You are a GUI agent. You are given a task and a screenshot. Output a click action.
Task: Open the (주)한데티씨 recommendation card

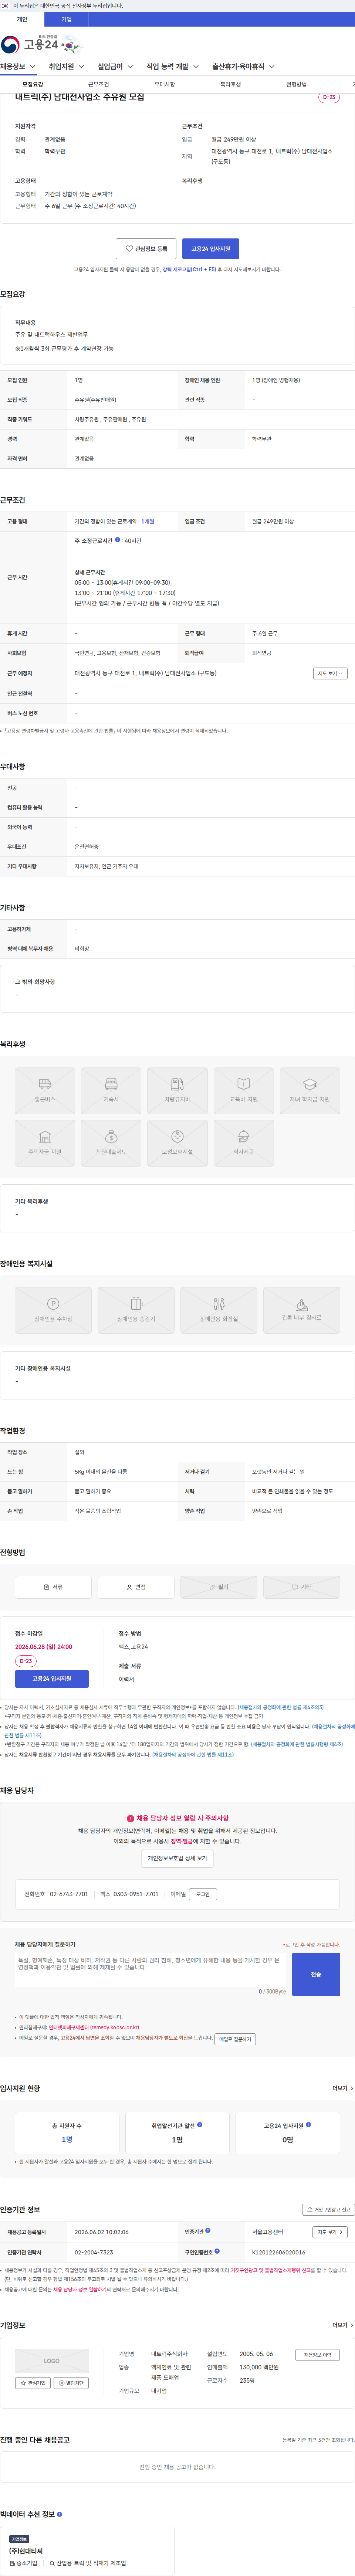(87, 2551)
